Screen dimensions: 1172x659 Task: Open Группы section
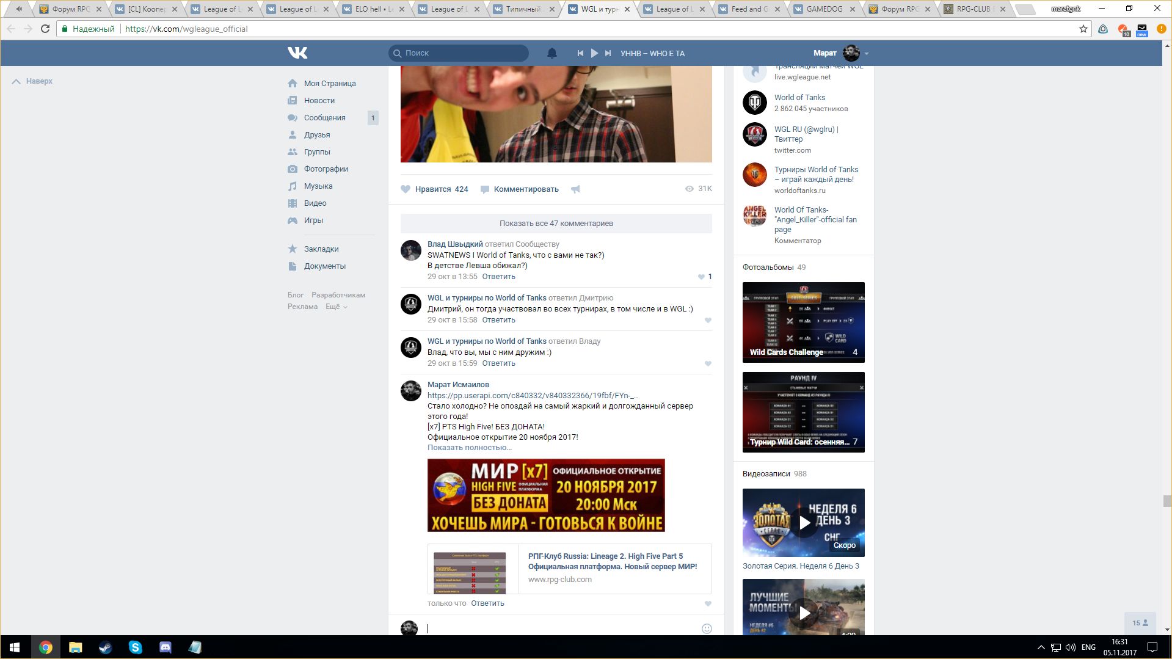click(317, 152)
